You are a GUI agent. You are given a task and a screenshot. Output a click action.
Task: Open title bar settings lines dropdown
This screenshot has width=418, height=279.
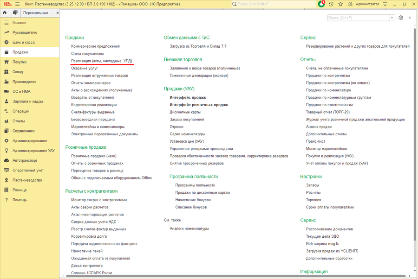(385, 4)
